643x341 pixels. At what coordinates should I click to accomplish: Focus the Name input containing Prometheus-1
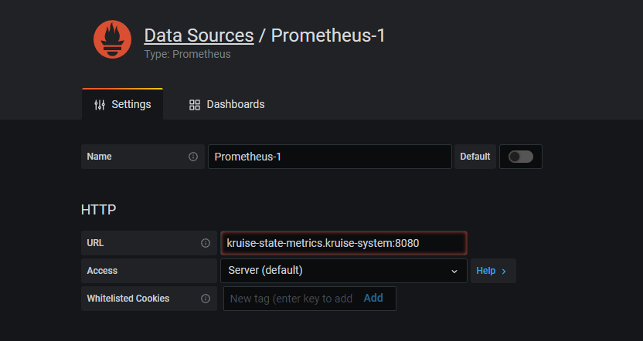[330, 157]
